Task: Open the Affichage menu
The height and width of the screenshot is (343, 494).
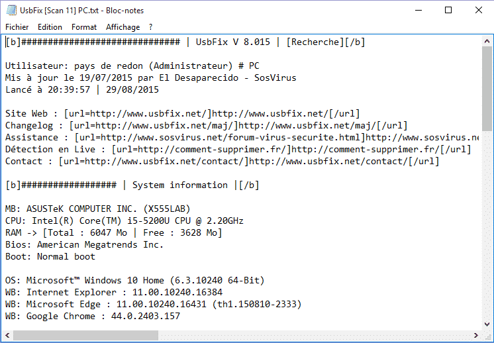Action: pyautogui.click(x=123, y=27)
